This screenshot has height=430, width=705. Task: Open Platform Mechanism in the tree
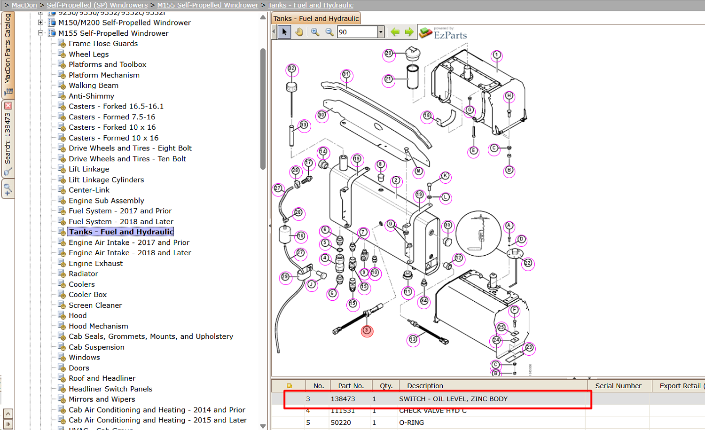104,75
